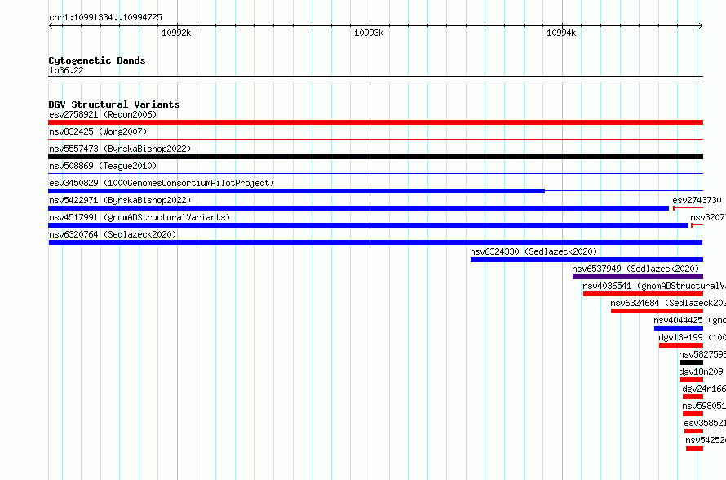Screen dimensions: 726x480
Task: Click the nsv5827598 variant label
Action: pyautogui.click(x=702, y=354)
